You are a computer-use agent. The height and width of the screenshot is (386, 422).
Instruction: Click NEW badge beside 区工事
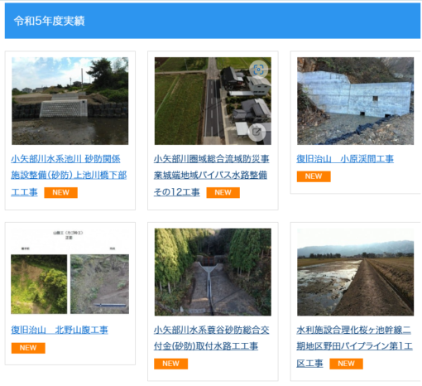346,364
